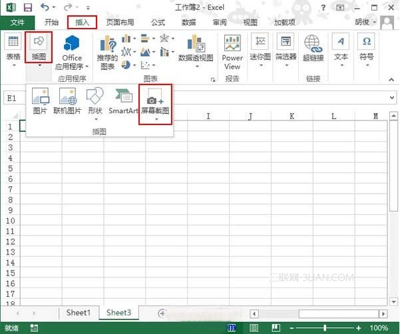Open 符号 symbols group button
This screenshot has width=400, height=334.
(367, 51)
